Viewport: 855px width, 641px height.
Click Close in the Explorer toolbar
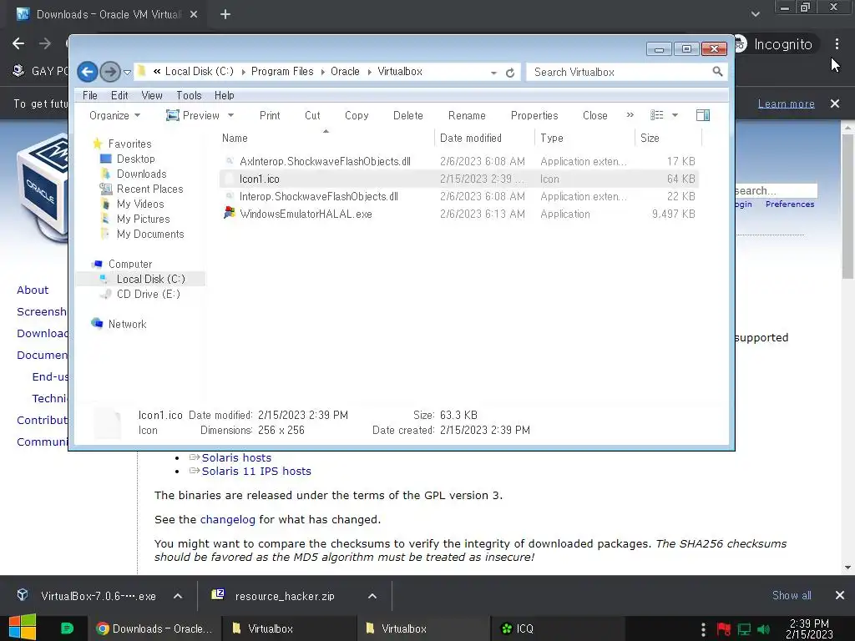click(594, 115)
